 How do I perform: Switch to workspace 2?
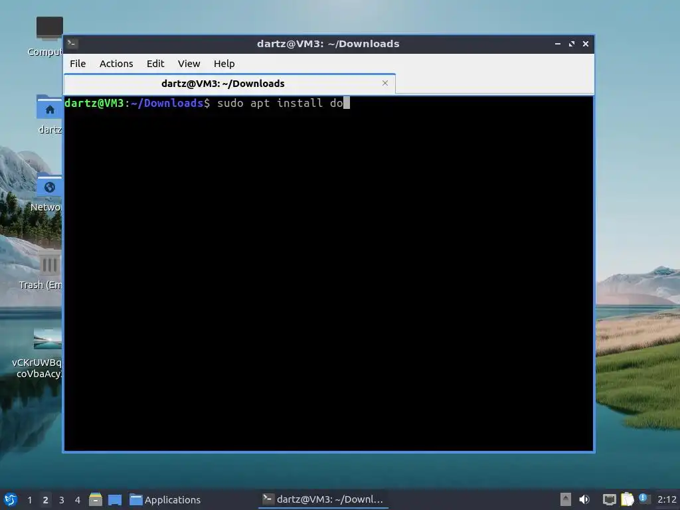[45, 499]
